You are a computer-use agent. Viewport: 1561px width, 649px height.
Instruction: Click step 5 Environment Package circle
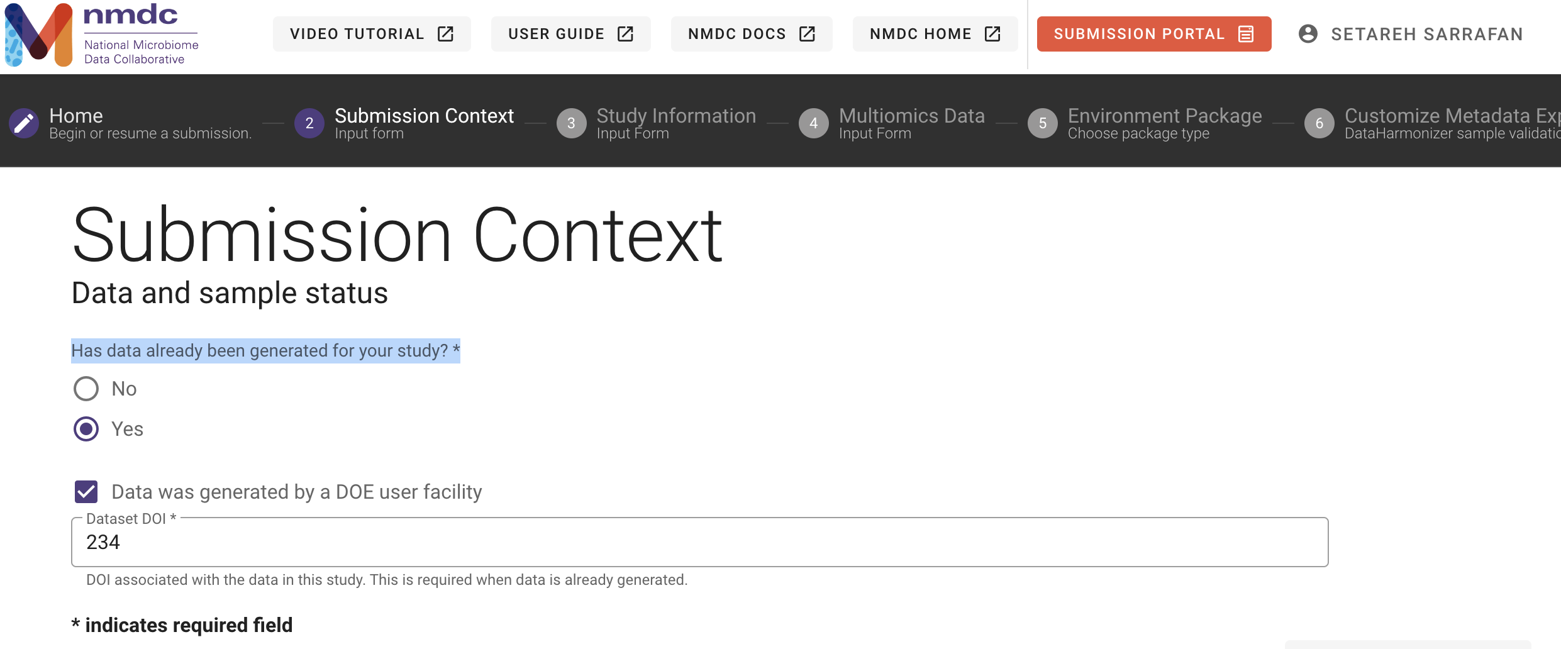tap(1042, 123)
